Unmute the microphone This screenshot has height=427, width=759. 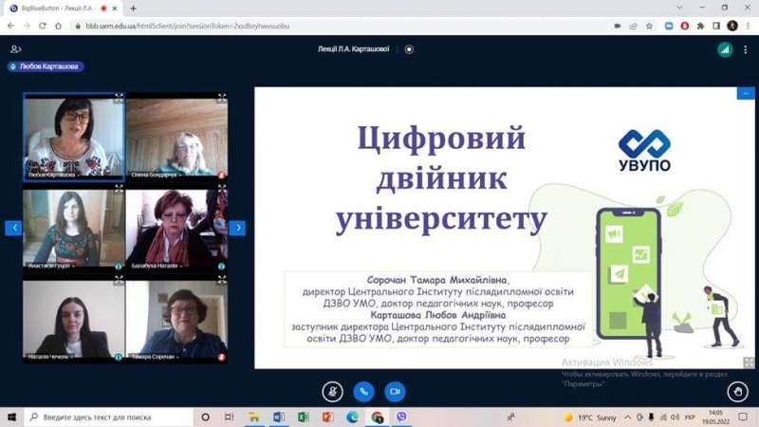point(332,391)
